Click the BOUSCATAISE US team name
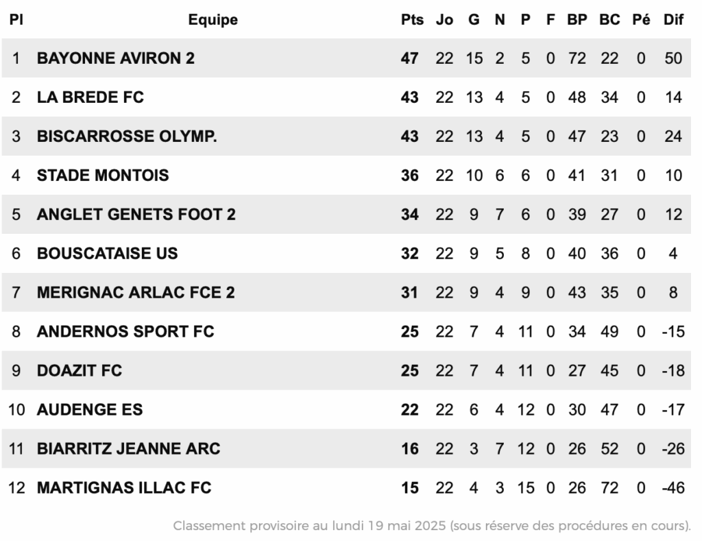702x541 pixels. coord(107,253)
